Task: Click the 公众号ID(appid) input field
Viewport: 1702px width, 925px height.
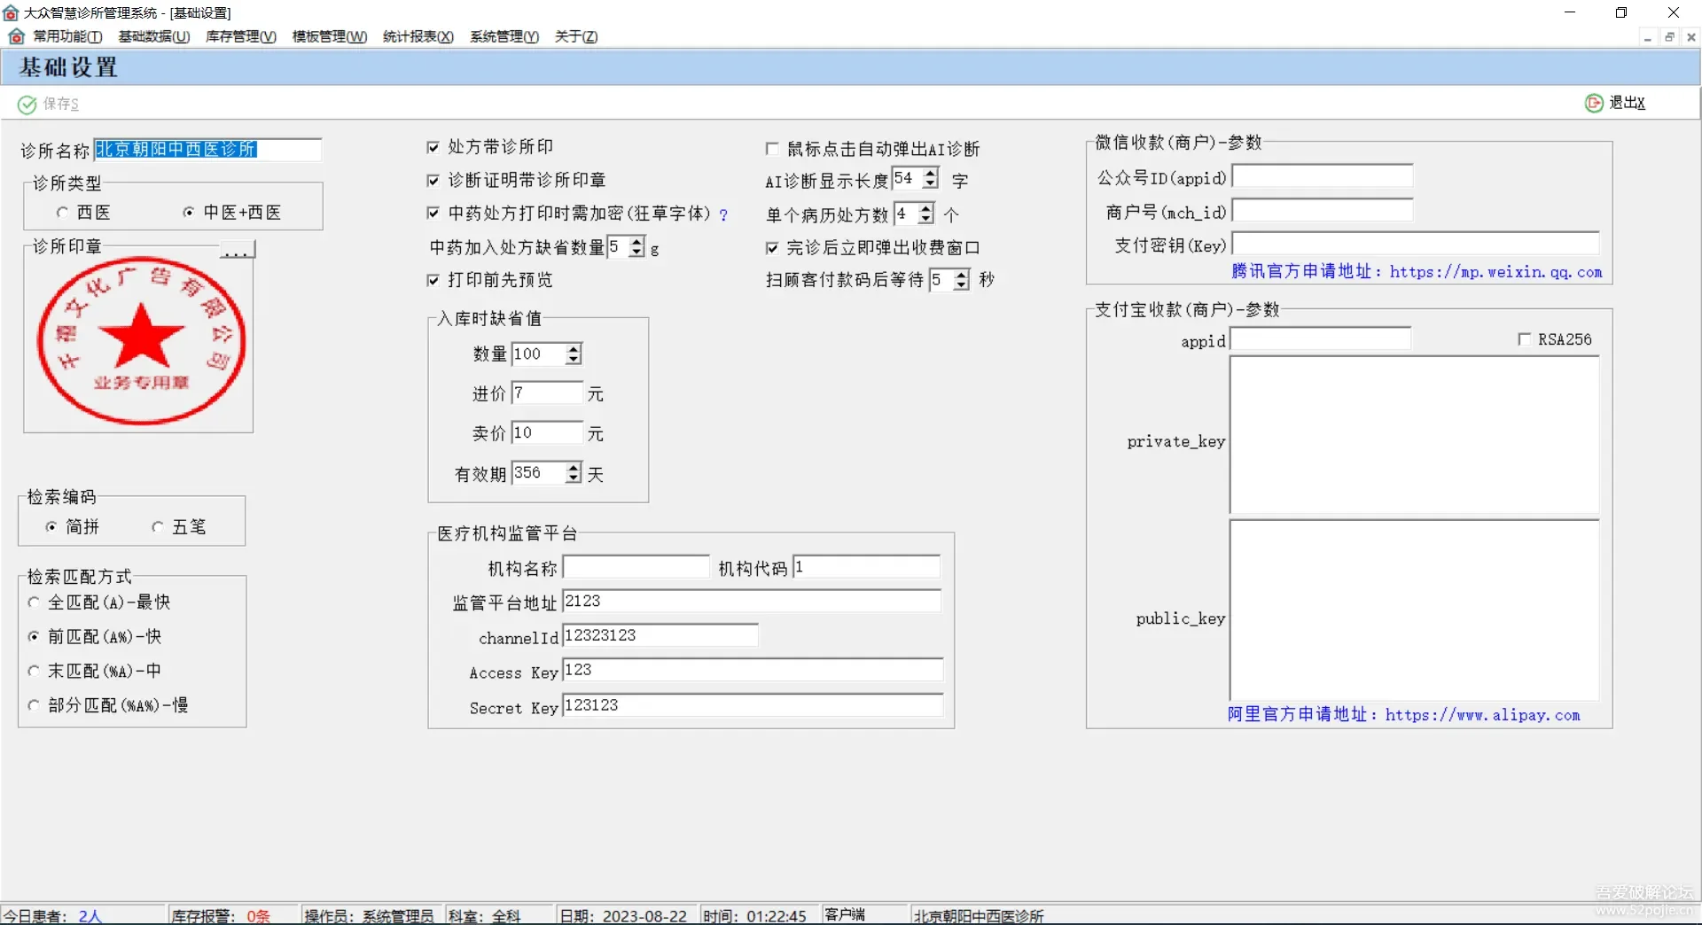Action: pyautogui.click(x=1323, y=176)
